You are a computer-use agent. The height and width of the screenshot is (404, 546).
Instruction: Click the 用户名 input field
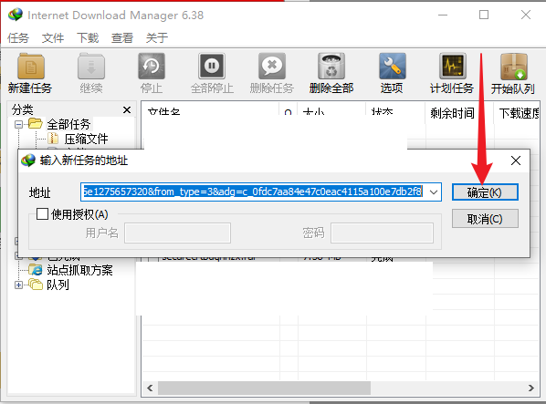pos(178,233)
